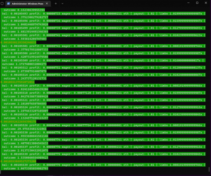Click the outcome 1.5350 line
Image resolution: width=211 pixels, height=176 pixels.
click(x=26, y=157)
